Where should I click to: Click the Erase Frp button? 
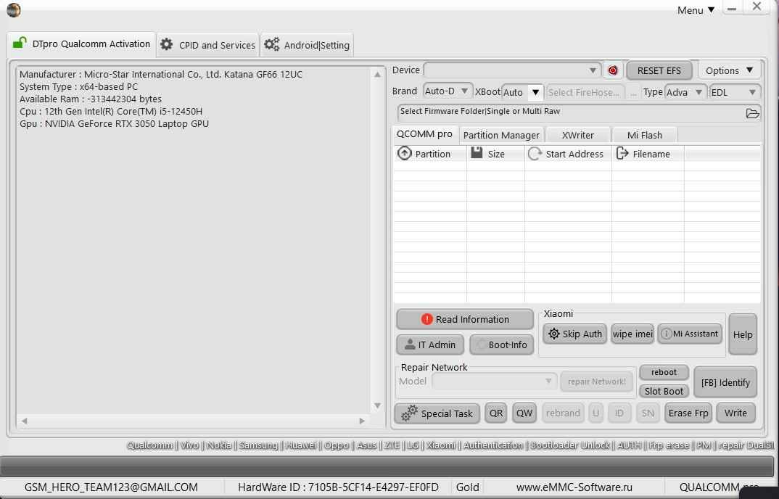688,413
